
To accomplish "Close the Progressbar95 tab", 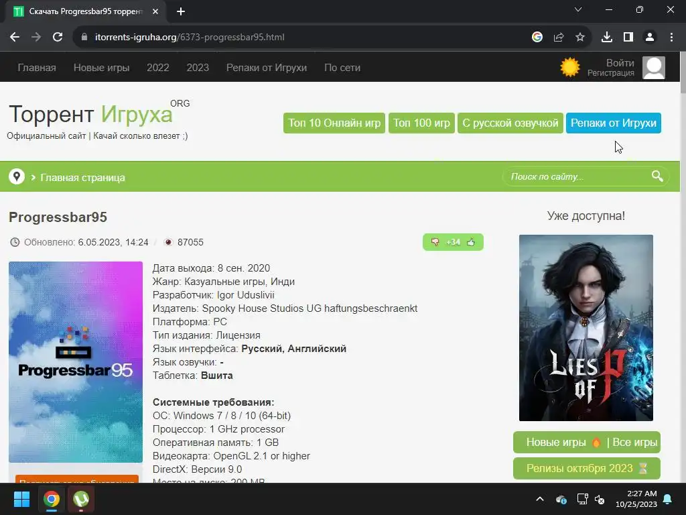I will coord(155,11).
